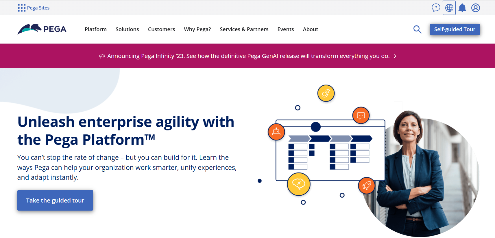Click the orange chat message circle icon
495x238 pixels.
click(x=361, y=115)
